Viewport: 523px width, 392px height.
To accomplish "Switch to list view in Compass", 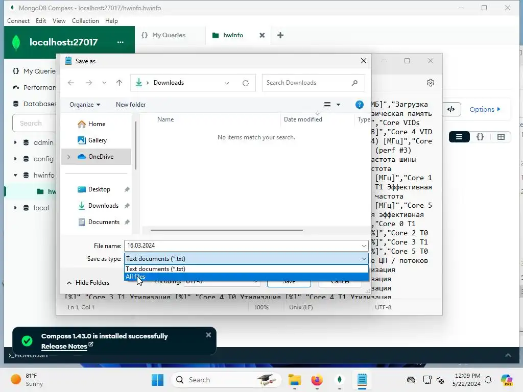I will click(x=459, y=137).
